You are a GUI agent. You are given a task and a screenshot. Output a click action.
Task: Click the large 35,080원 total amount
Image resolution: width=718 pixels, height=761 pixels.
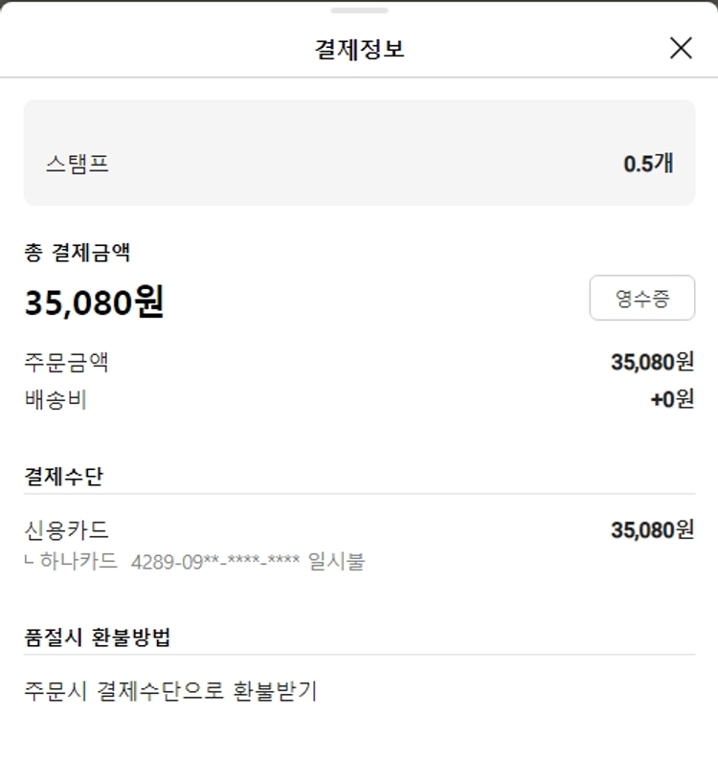point(94,302)
